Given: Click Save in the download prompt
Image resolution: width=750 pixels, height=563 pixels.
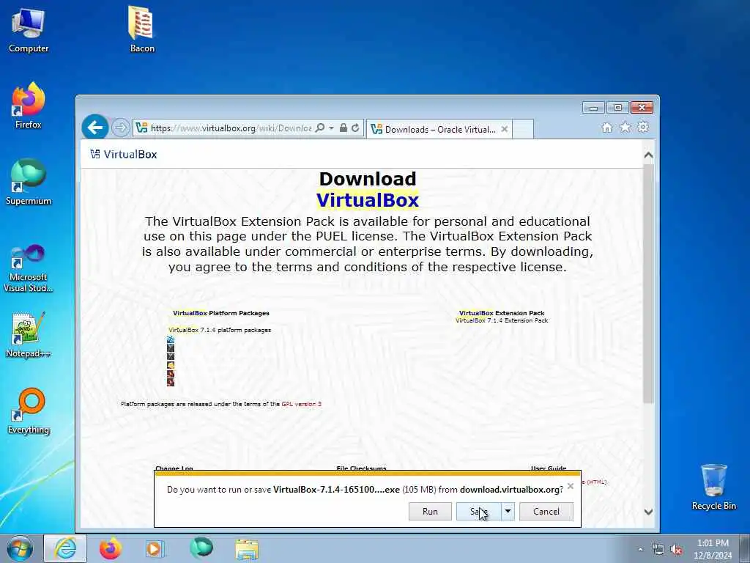Looking at the screenshot, I should tap(478, 511).
